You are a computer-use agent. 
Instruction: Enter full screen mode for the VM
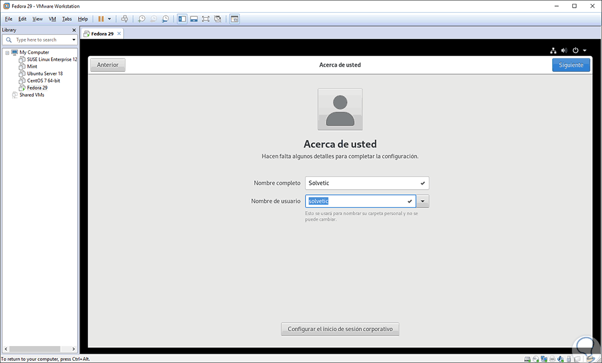pyautogui.click(x=205, y=19)
